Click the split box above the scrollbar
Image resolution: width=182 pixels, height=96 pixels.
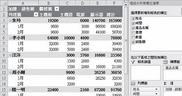coord(126,1)
